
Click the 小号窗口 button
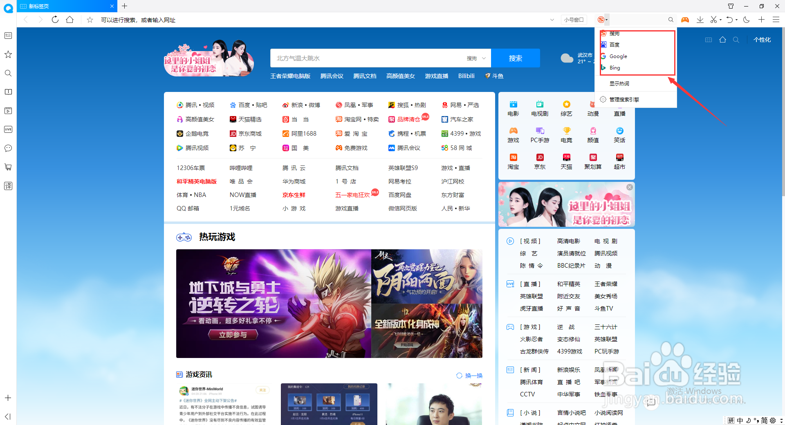[x=574, y=20]
